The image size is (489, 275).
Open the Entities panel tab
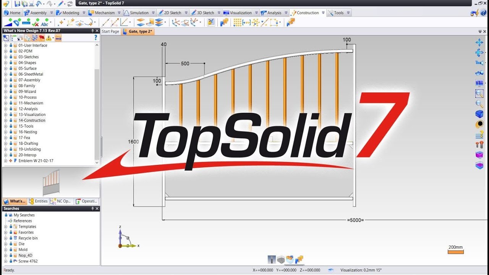pos(39,201)
